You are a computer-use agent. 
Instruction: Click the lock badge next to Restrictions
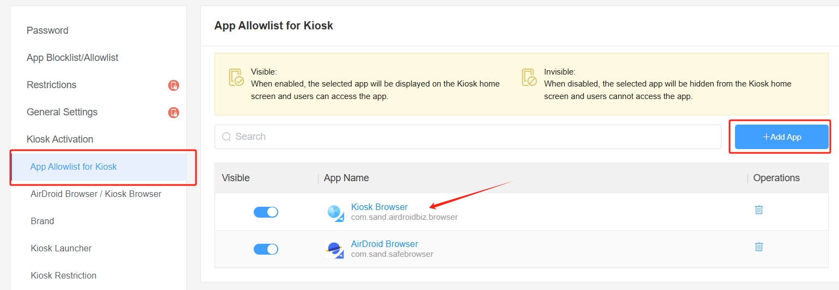point(173,85)
